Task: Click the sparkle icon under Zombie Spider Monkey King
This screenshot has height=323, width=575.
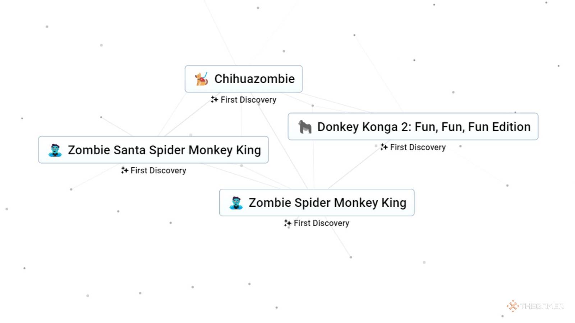Action: (x=287, y=223)
